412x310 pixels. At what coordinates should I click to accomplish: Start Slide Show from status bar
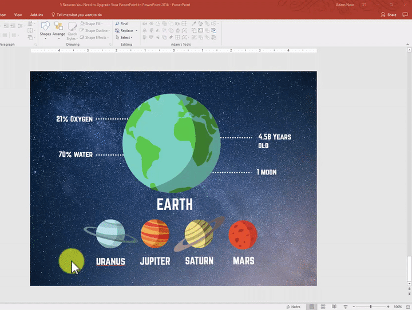point(347,307)
